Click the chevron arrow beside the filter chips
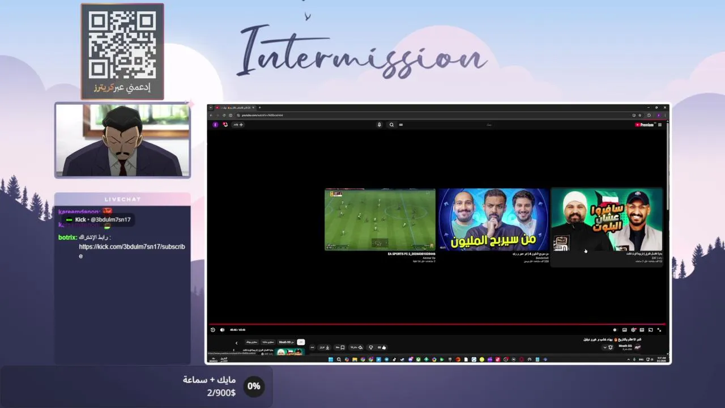This screenshot has width=725, height=408. click(237, 343)
